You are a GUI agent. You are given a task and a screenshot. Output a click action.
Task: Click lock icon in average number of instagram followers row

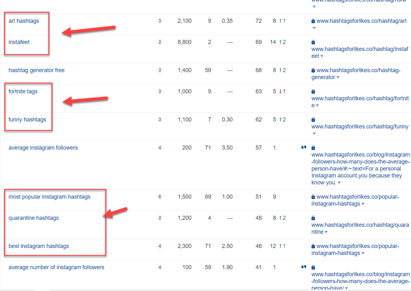(313, 267)
